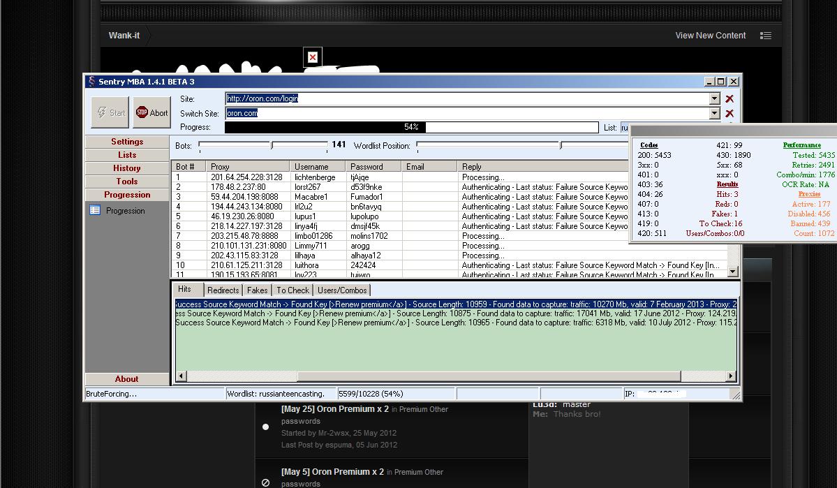
Task: Click the Bot # column header
Action: [189, 167]
